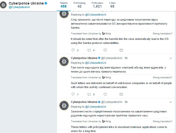Switch to the Following 42 tab

point(79,5)
